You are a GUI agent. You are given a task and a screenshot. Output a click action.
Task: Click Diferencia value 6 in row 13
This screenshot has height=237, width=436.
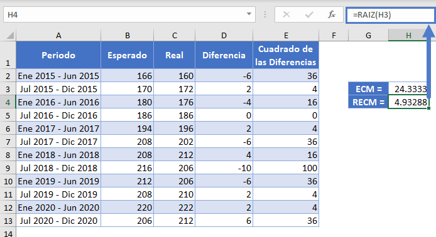[224, 221]
